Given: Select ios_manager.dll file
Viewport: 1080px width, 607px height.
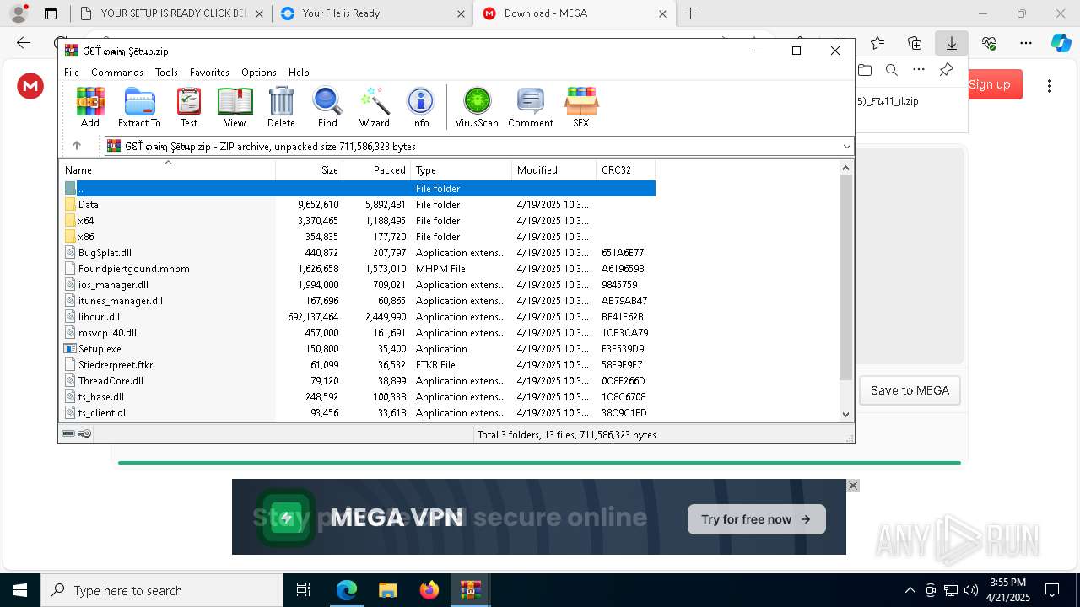Looking at the screenshot, I should click(359, 285).
